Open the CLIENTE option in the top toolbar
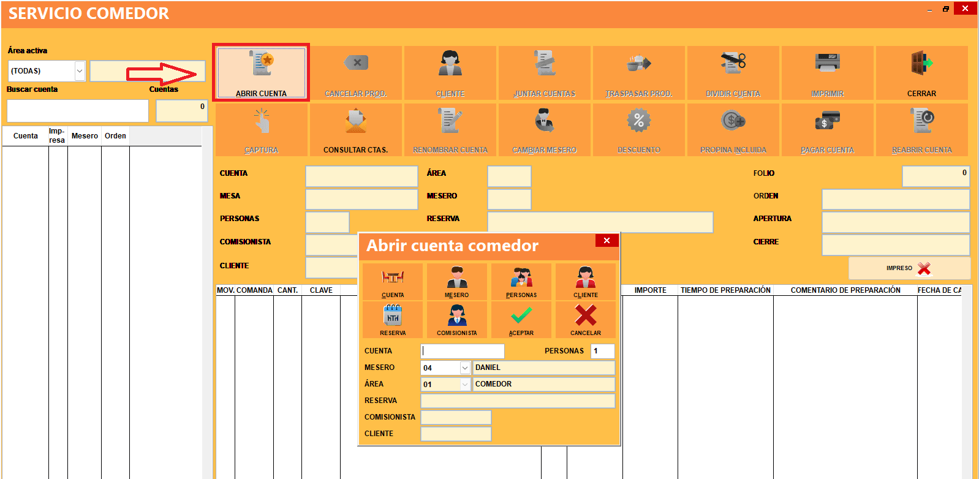 (450, 72)
